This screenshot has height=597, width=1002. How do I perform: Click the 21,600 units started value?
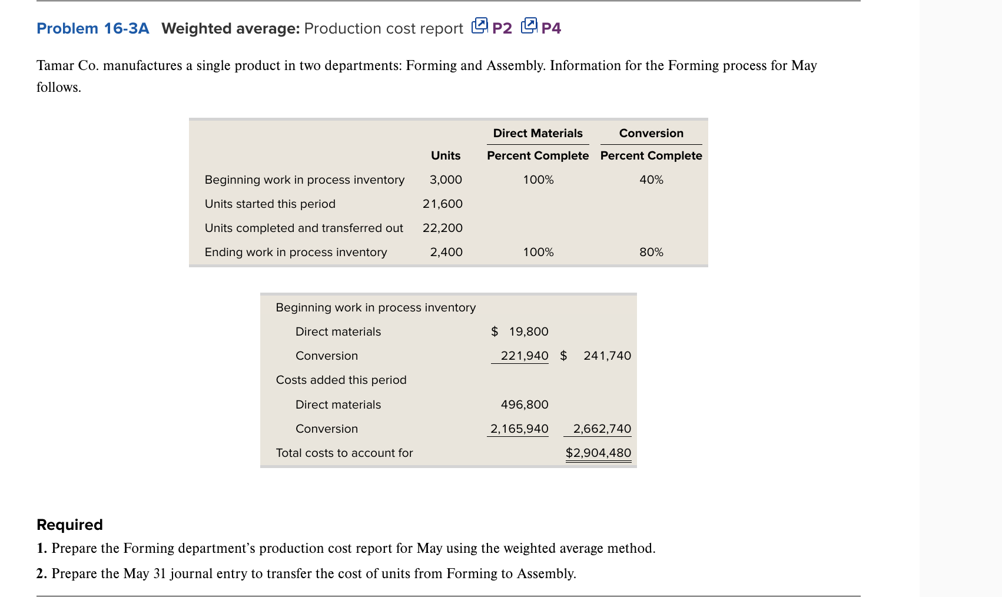point(443,204)
